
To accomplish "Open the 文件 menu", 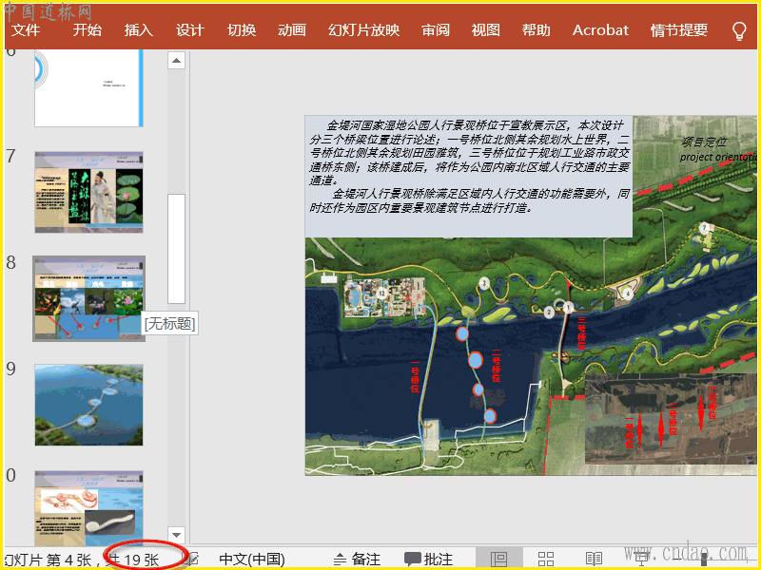I will [x=26, y=30].
